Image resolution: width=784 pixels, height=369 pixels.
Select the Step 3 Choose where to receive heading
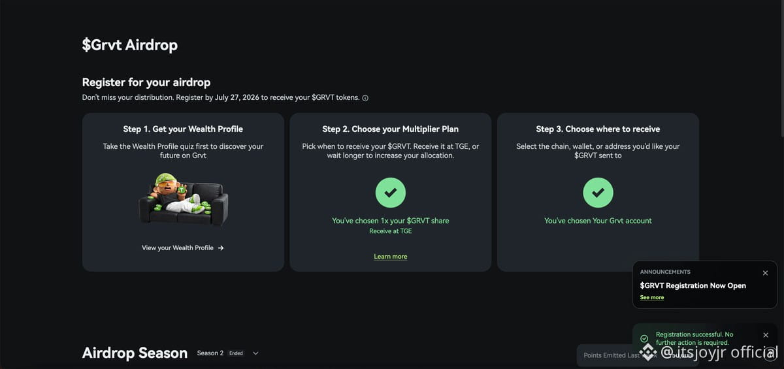tap(598, 129)
